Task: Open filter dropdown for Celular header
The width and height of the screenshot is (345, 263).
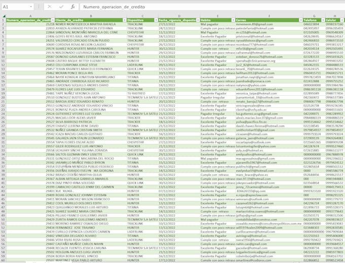Action: [x=342, y=20]
